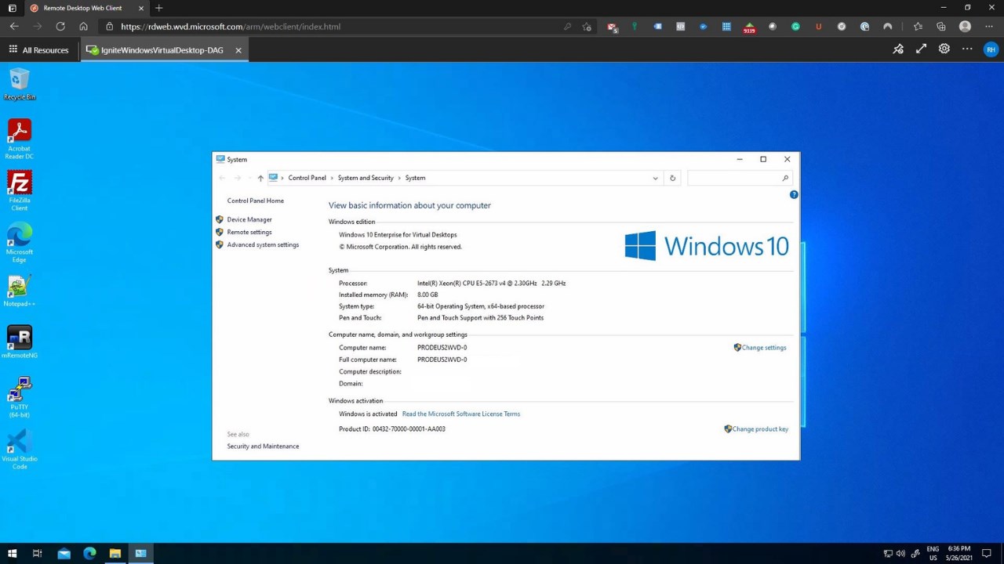Click the browser address bar URL

click(x=231, y=27)
